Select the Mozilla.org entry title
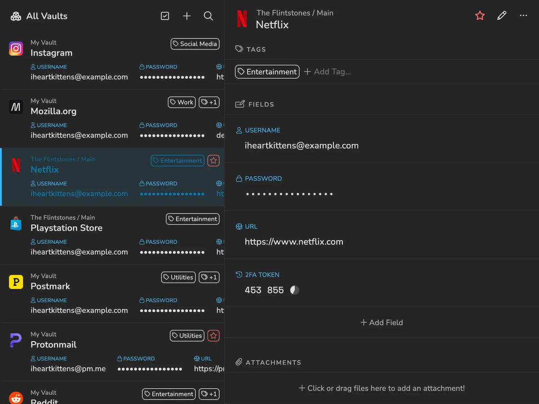This screenshot has width=539, height=404. click(x=53, y=111)
